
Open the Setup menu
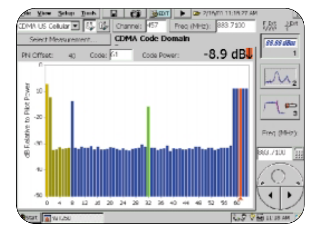(66, 13)
